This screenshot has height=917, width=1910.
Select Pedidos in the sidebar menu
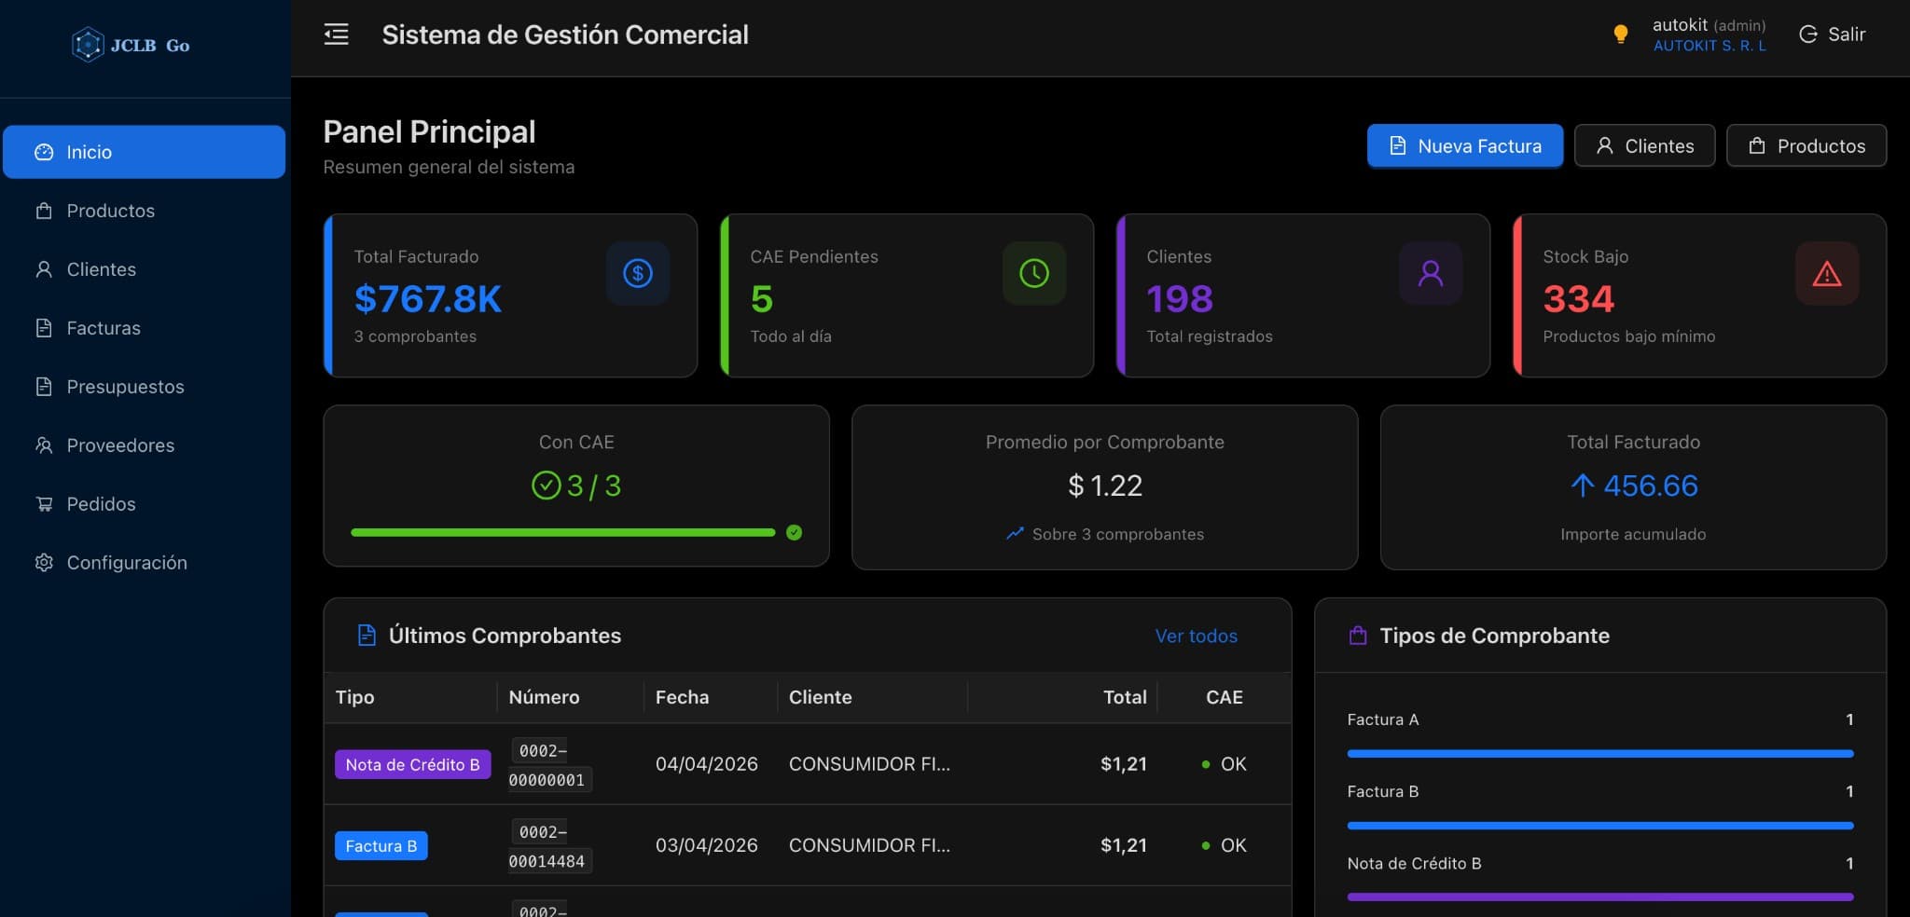[101, 504]
